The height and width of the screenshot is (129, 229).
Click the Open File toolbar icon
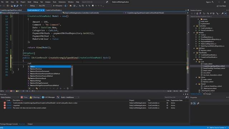[x=12, y=6]
